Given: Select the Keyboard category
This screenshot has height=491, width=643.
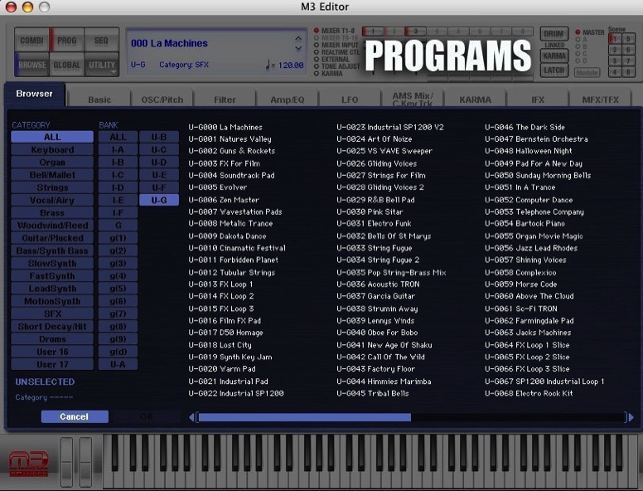Looking at the screenshot, I should [52, 150].
